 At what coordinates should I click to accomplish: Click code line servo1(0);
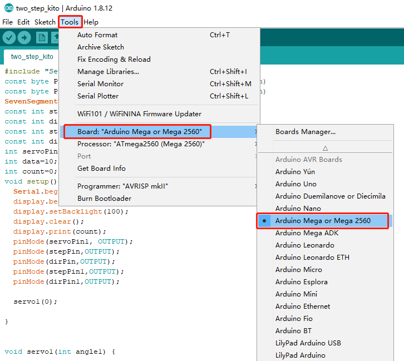35,302
